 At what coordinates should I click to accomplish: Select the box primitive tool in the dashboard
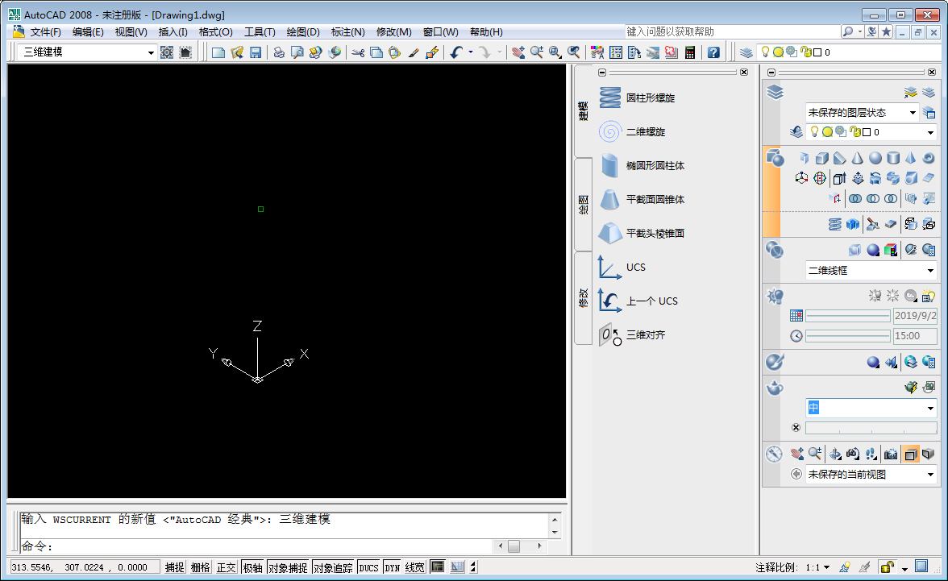pos(823,159)
